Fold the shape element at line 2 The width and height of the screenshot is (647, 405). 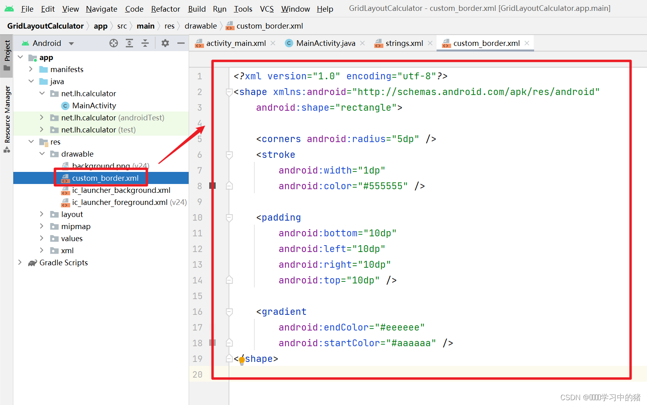point(229,92)
